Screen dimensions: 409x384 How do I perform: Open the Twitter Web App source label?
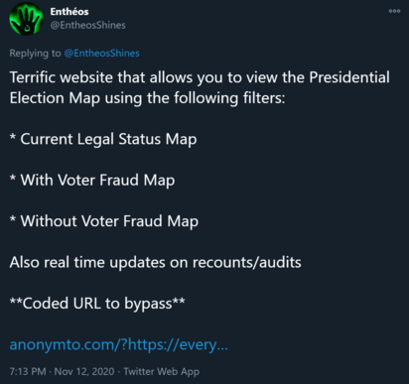(162, 371)
